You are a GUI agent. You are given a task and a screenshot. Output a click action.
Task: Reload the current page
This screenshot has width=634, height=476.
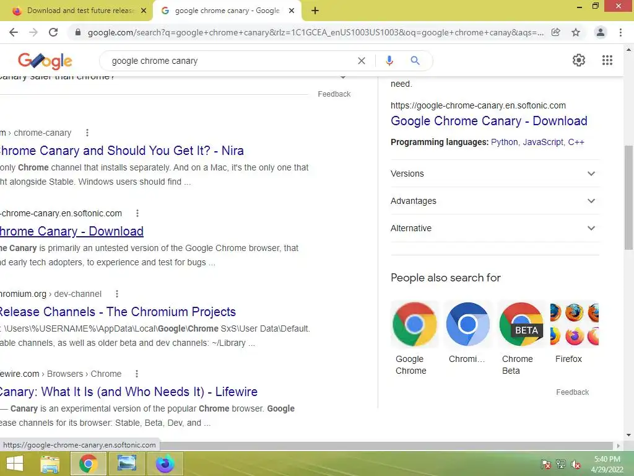[53, 32]
